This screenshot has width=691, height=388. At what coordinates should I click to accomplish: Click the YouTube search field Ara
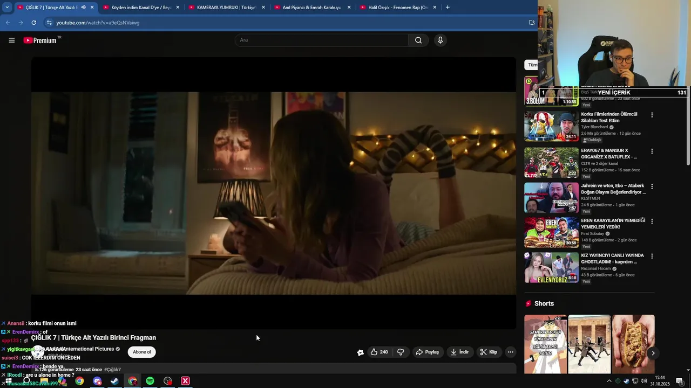click(322, 40)
